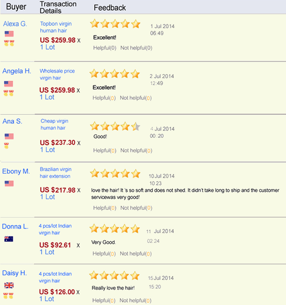
Task: Click the Transaction Details column header
Action: [x=58, y=7]
